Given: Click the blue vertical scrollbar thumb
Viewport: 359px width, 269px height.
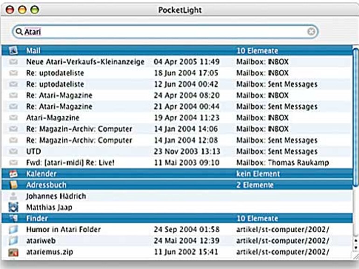Looking at the screenshot, I should click(x=355, y=116).
